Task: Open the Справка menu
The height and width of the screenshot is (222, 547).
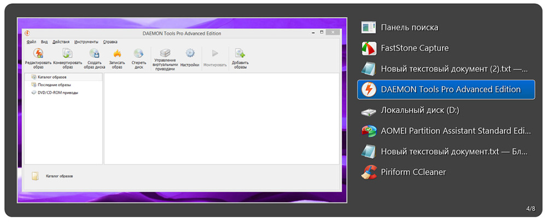Action: coord(110,42)
